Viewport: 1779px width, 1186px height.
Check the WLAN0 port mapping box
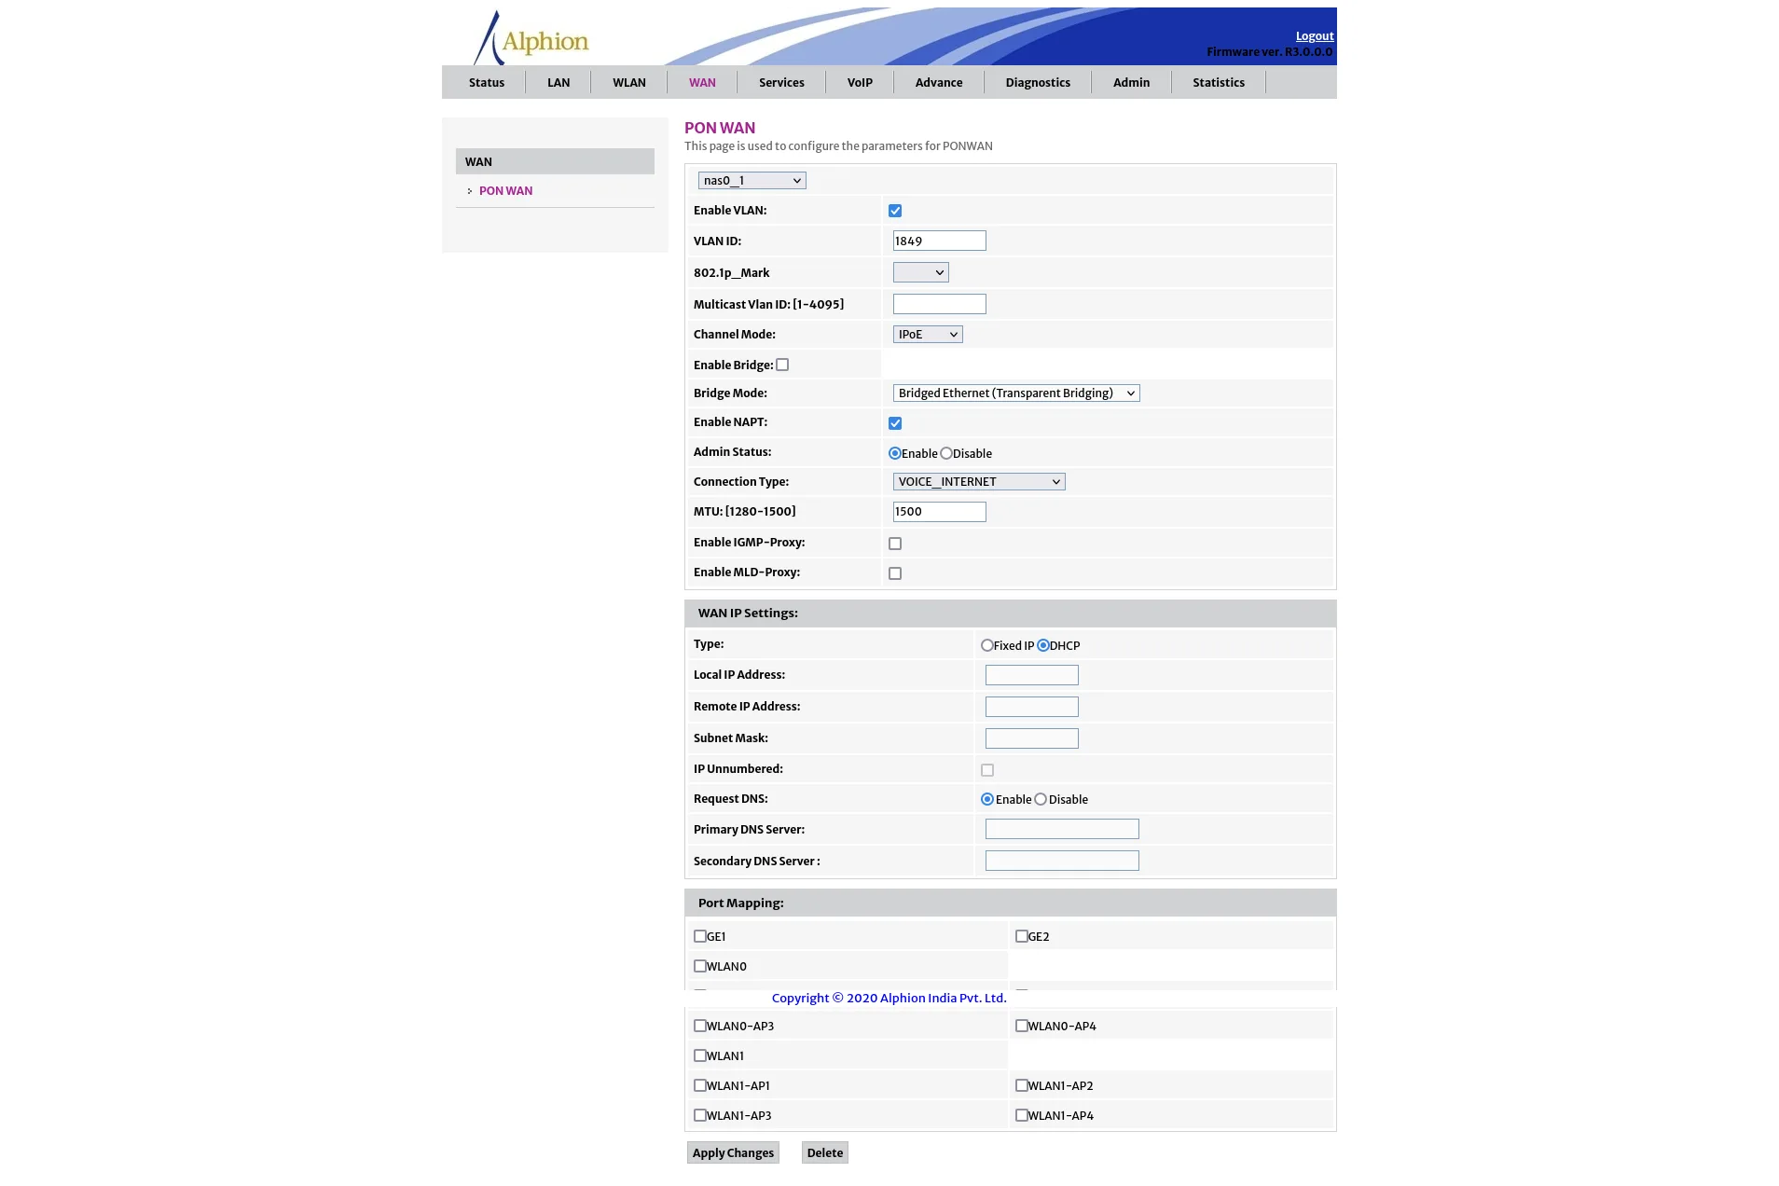tap(700, 966)
